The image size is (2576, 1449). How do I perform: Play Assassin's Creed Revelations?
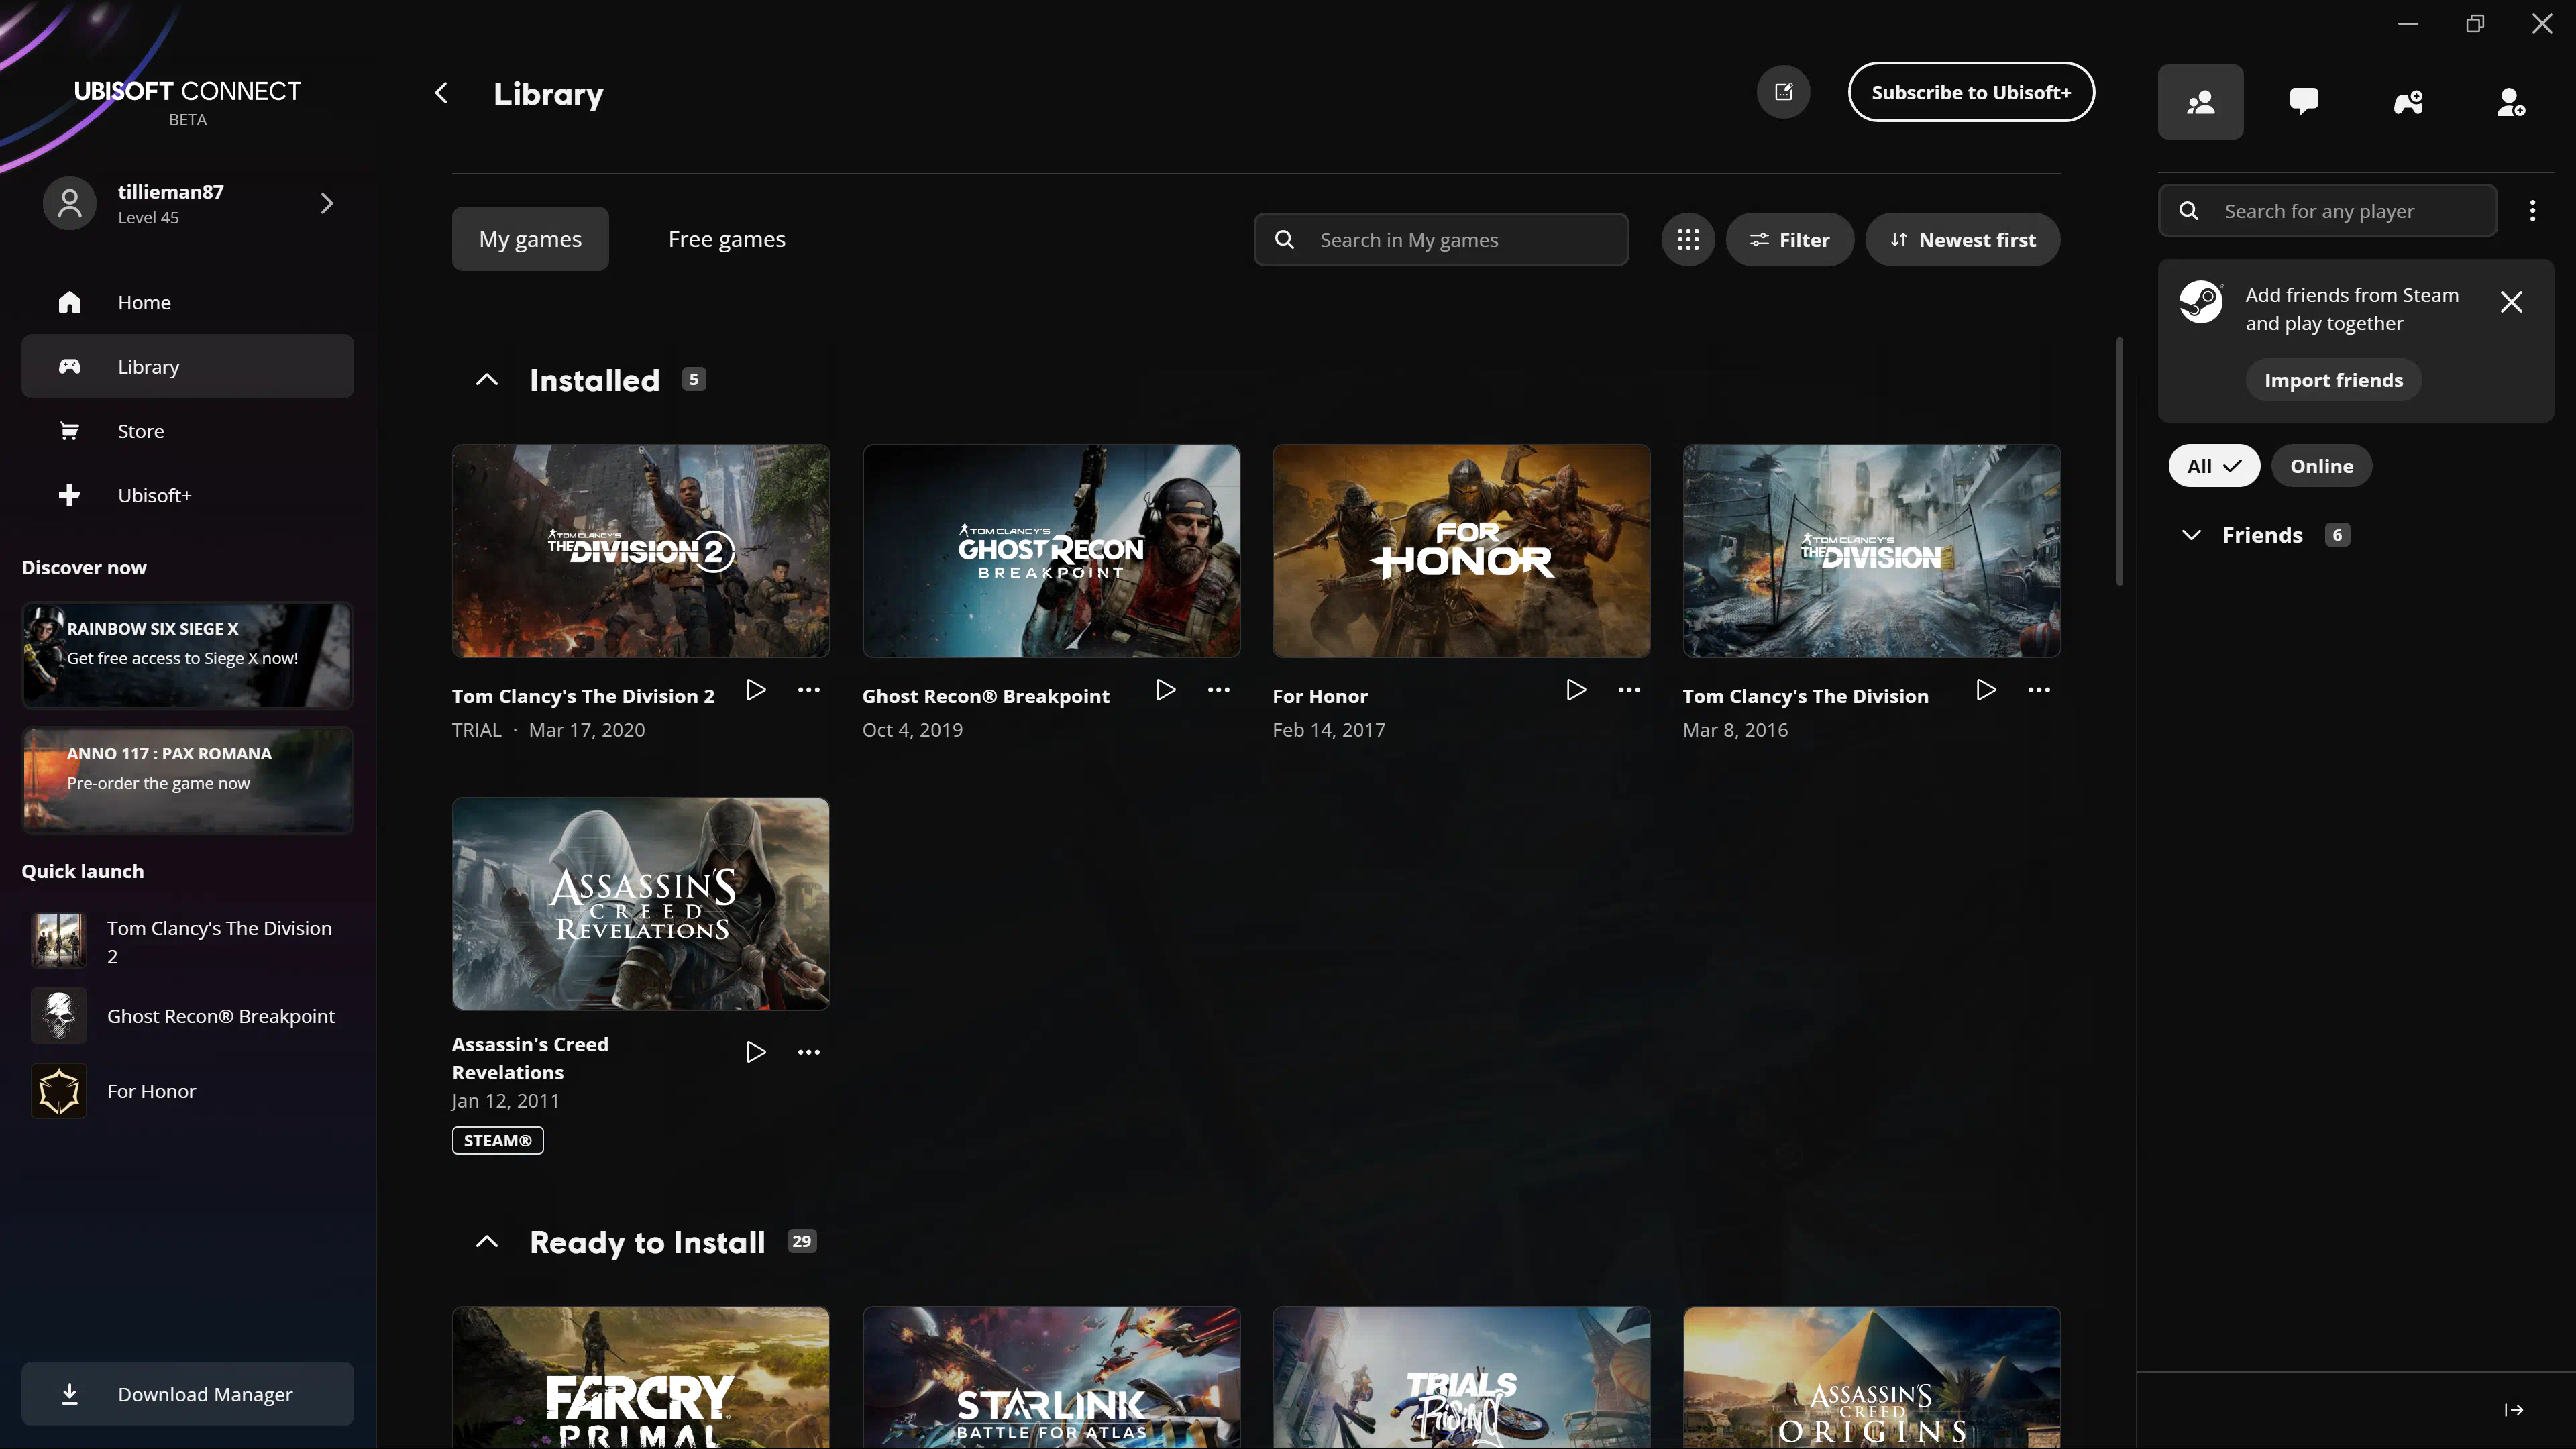(756, 1052)
